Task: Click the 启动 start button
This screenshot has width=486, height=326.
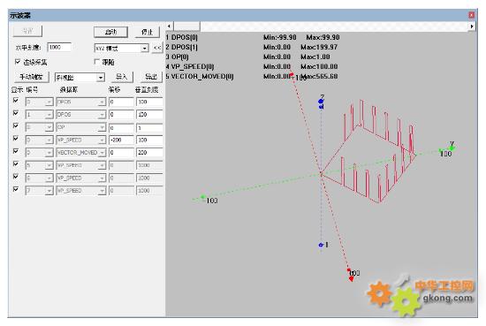Action: [110, 32]
